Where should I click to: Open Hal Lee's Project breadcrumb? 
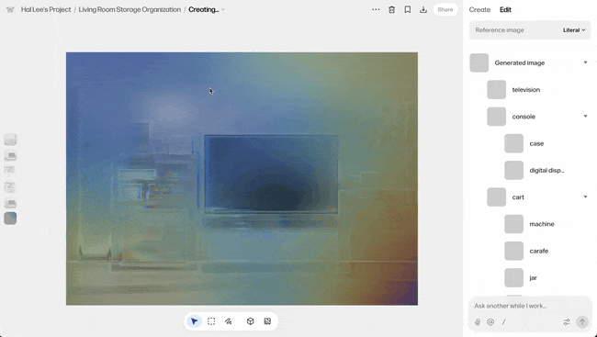(46, 9)
